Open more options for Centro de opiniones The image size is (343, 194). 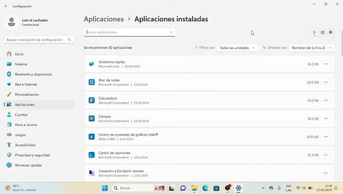(325, 155)
